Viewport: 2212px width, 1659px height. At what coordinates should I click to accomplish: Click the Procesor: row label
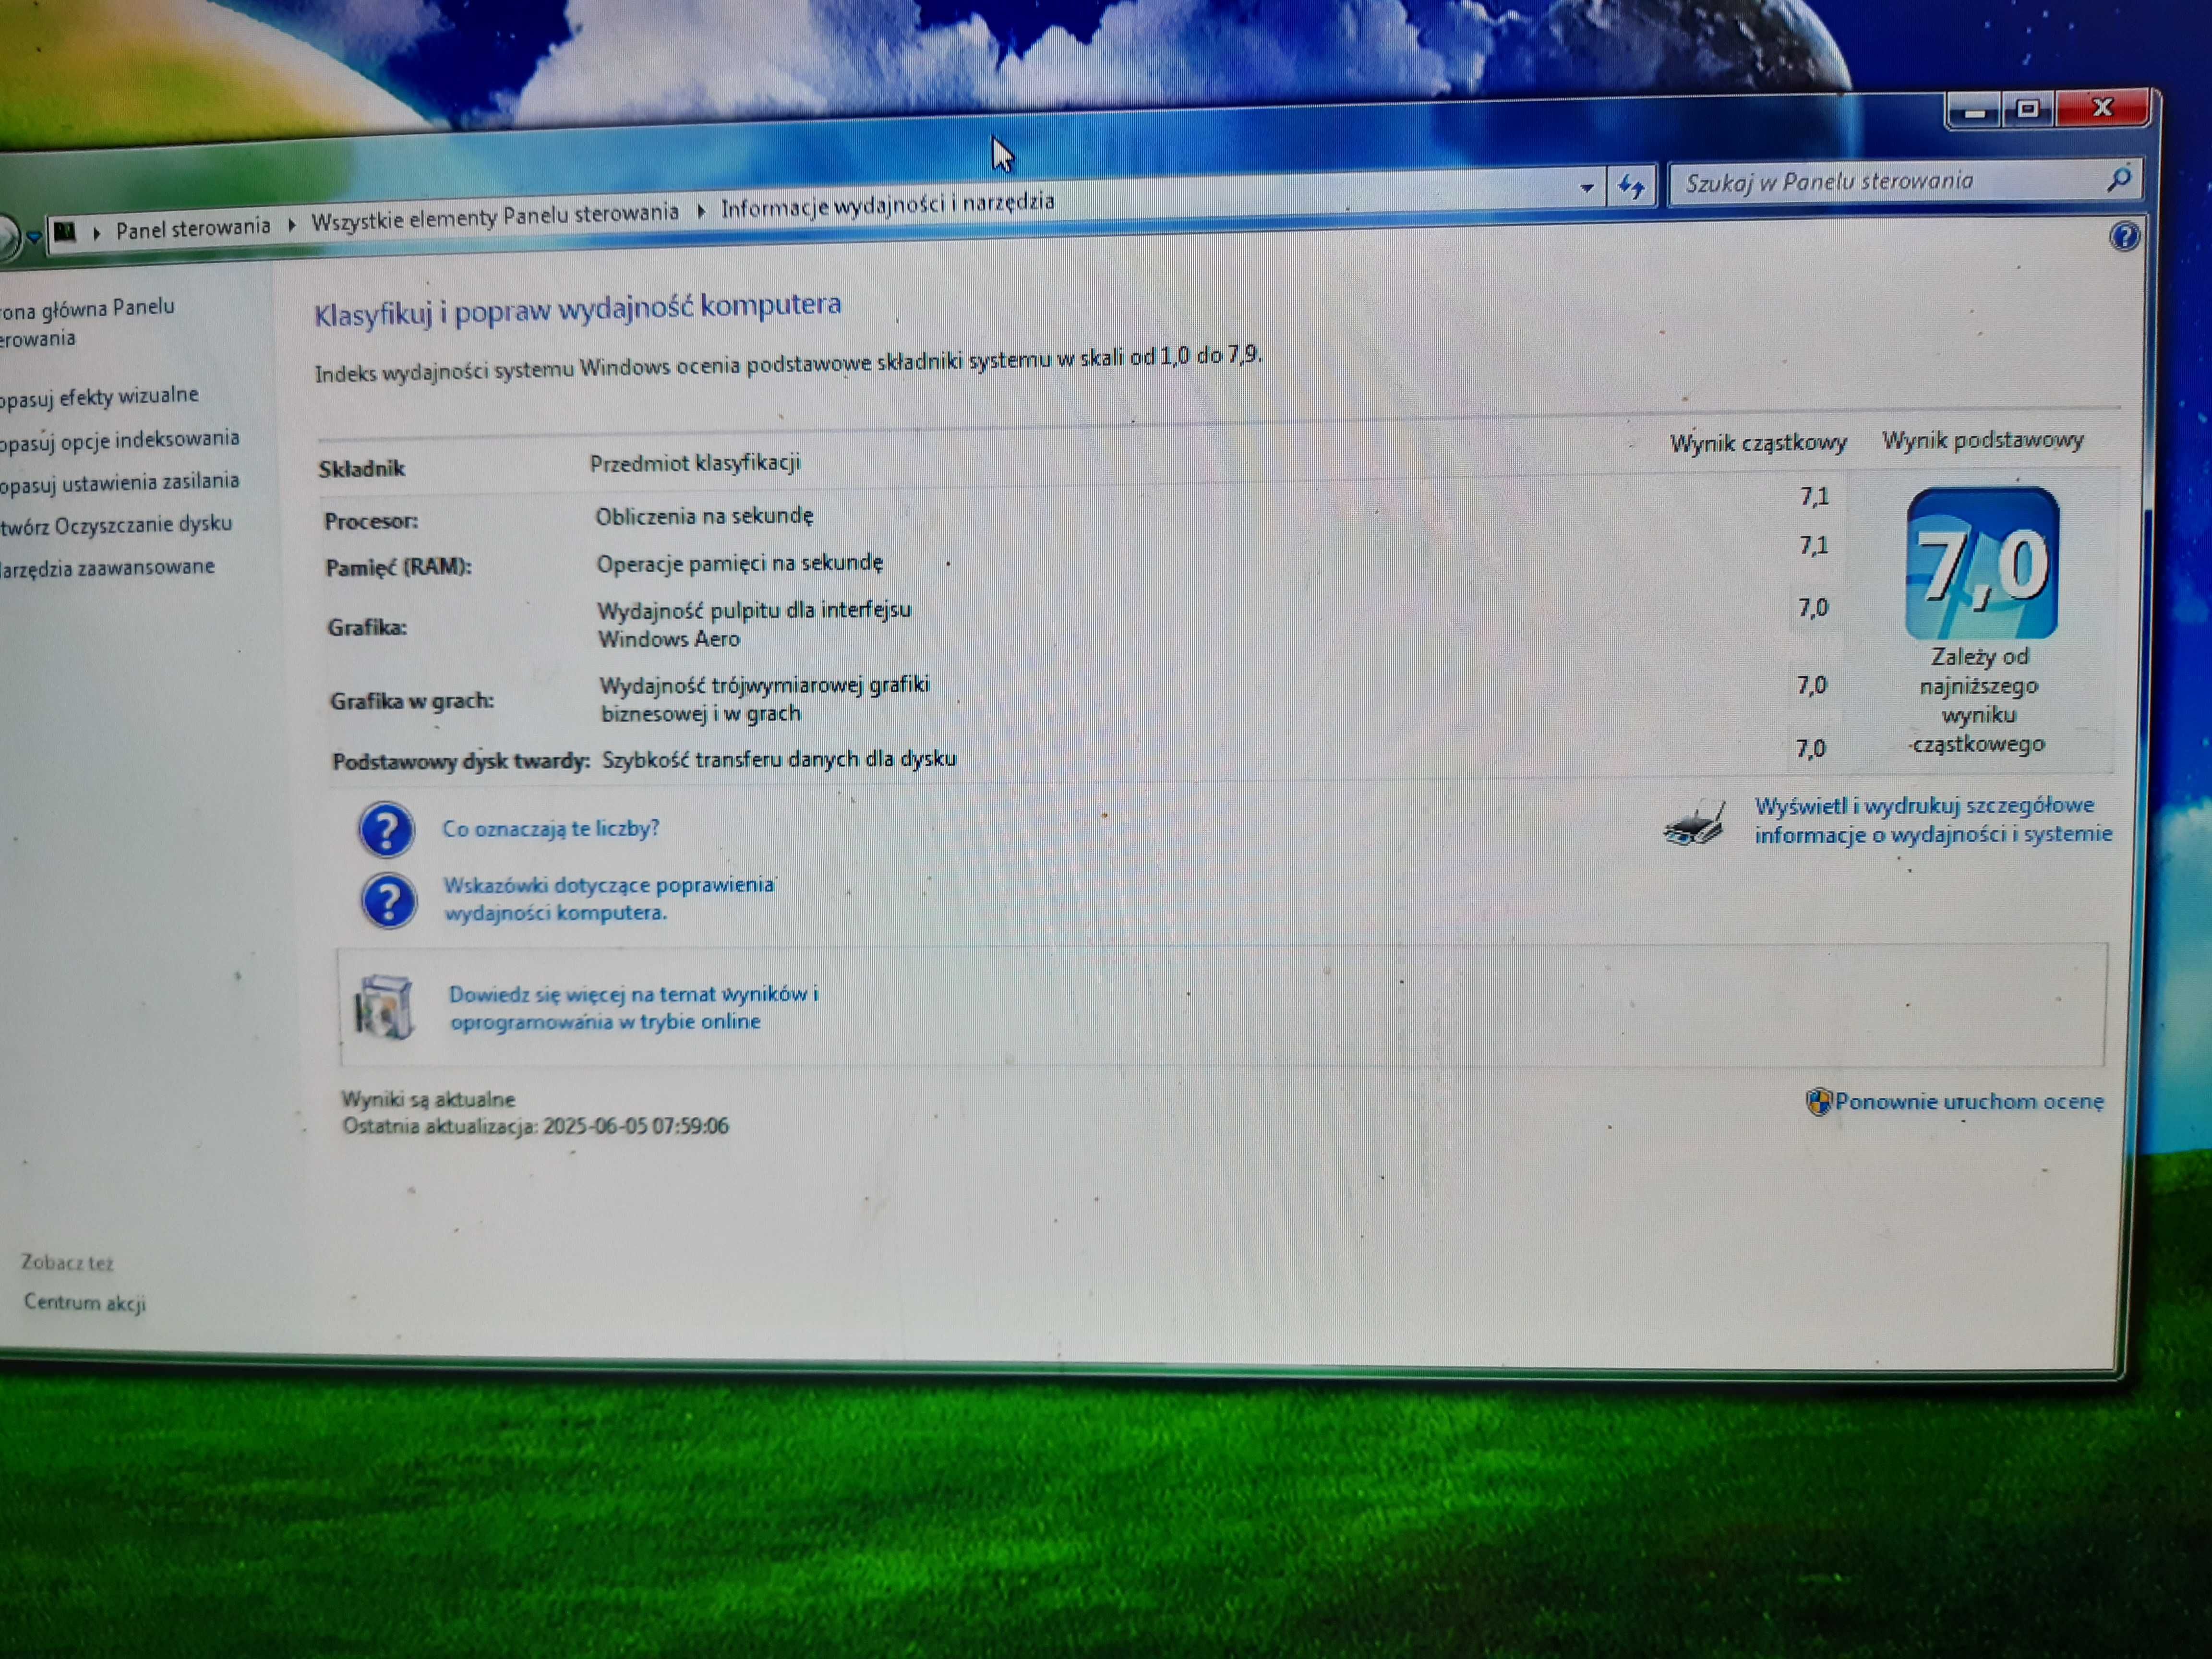[371, 521]
